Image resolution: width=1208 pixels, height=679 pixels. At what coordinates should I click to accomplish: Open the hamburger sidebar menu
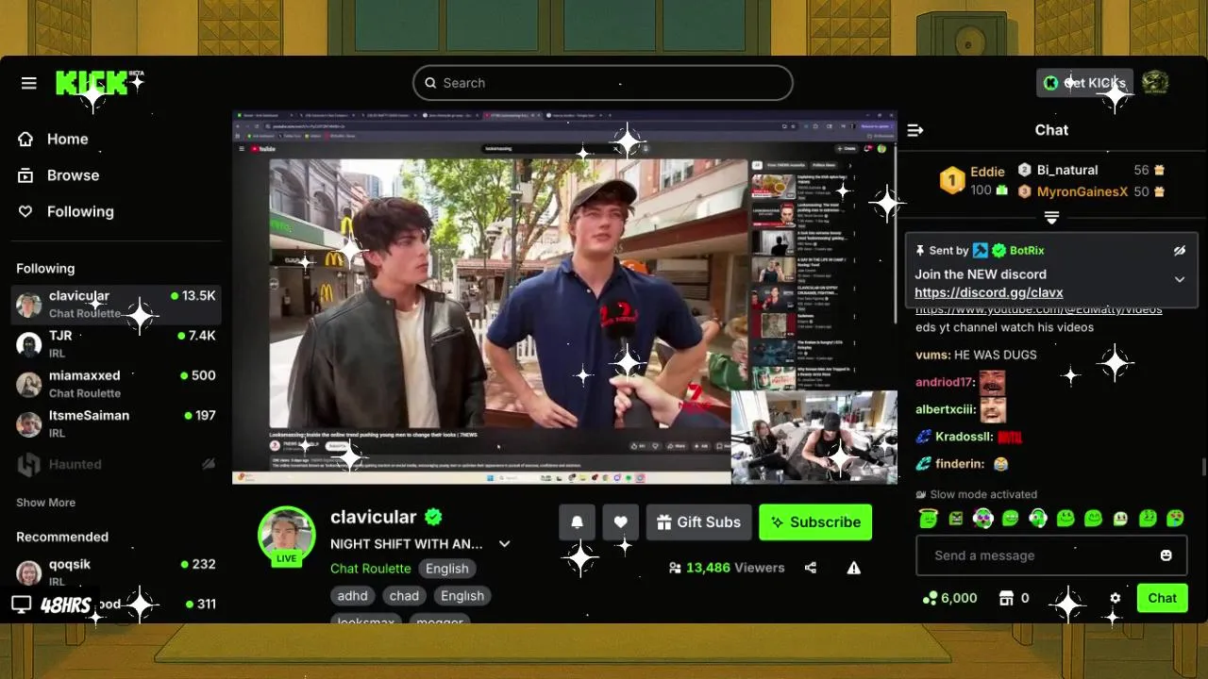[29, 83]
